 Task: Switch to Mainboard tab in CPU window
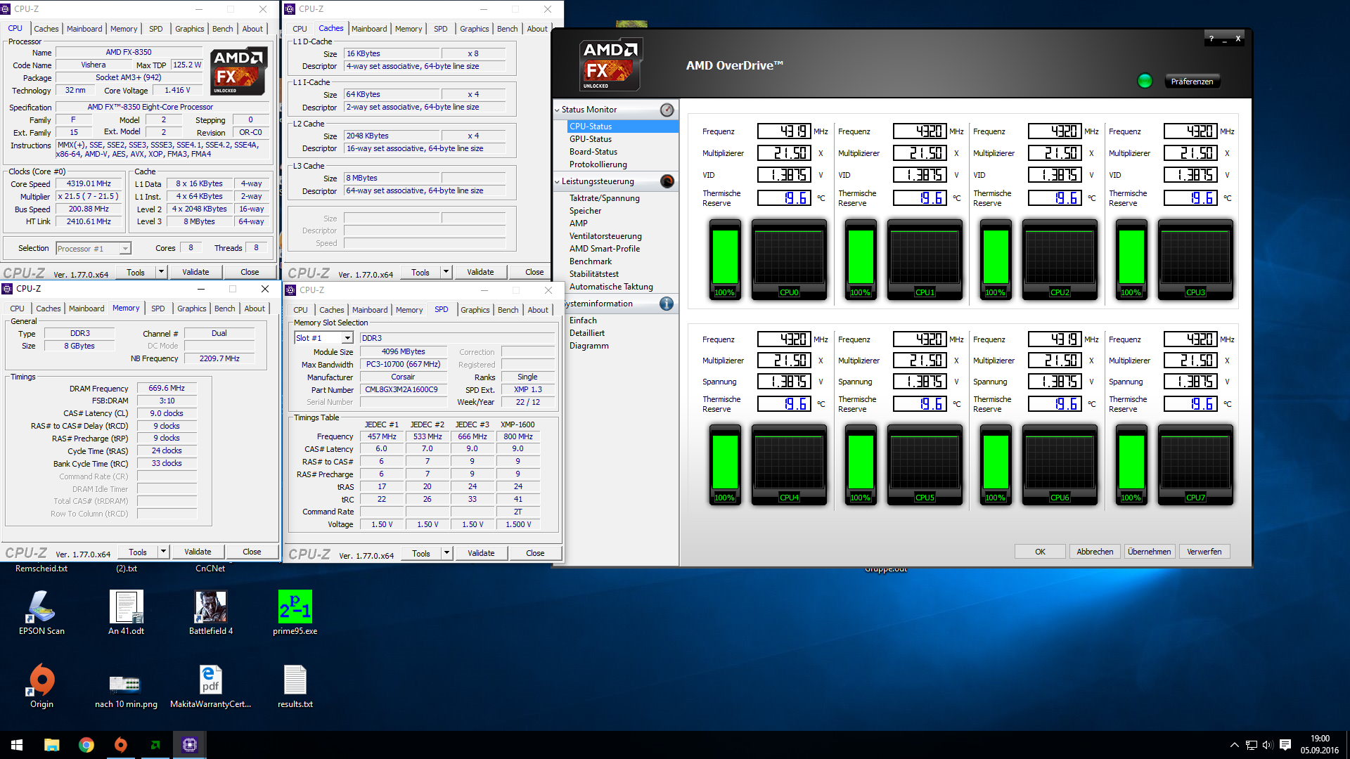click(x=84, y=29)
